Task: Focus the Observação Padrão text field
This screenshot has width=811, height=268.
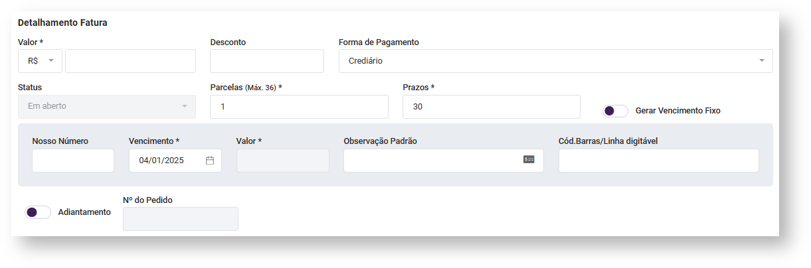Action: coord(432,161)
